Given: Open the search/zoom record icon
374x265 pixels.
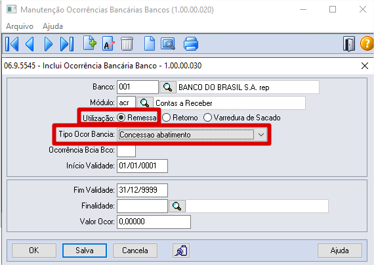Looking at the screenshot, I should tap(168, 44).
